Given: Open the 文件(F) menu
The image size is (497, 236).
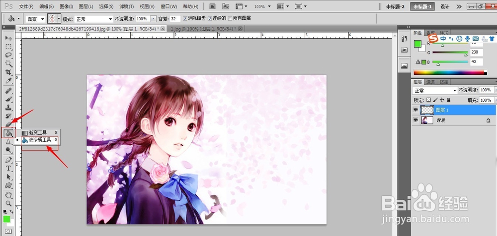Looking at the screenshot, I should click(x=26, y=6).
